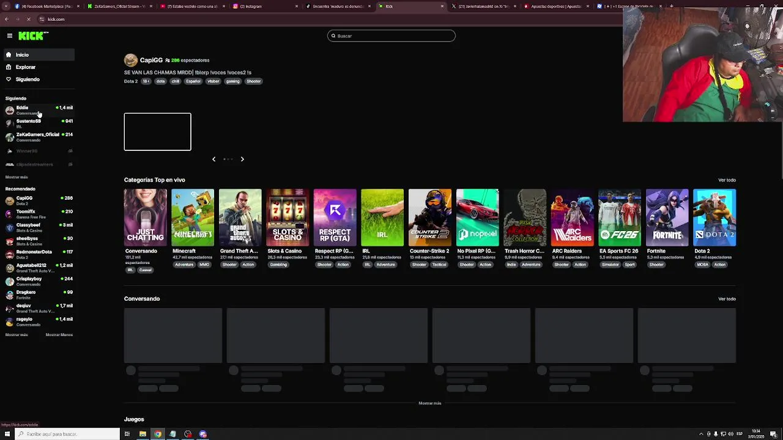Focus the Buscar search field
783x440 pixels.
pos(391,36)
